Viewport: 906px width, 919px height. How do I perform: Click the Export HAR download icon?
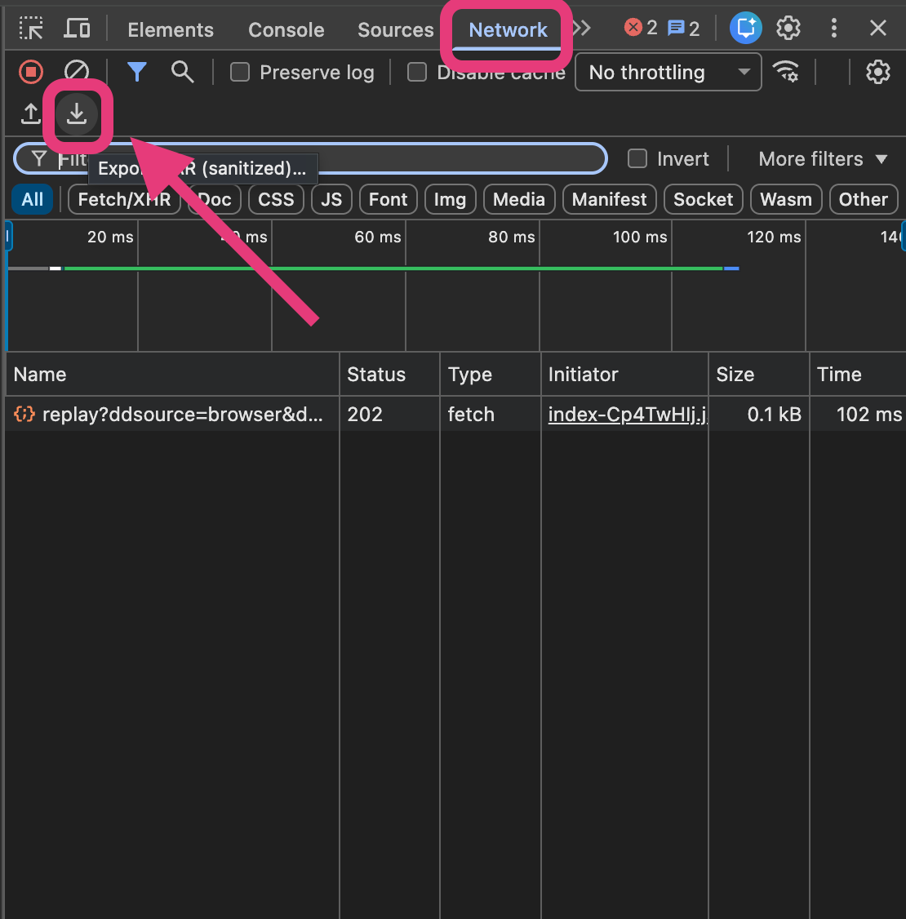(x=77, y=114)
